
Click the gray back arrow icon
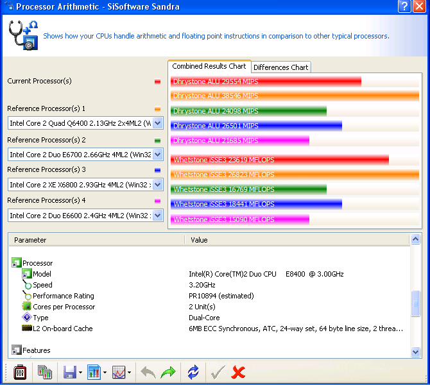tap(148, 372)
